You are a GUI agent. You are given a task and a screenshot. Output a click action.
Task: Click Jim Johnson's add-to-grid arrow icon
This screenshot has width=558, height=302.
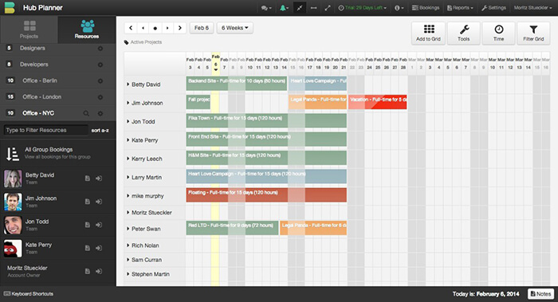tap(99, 202)
